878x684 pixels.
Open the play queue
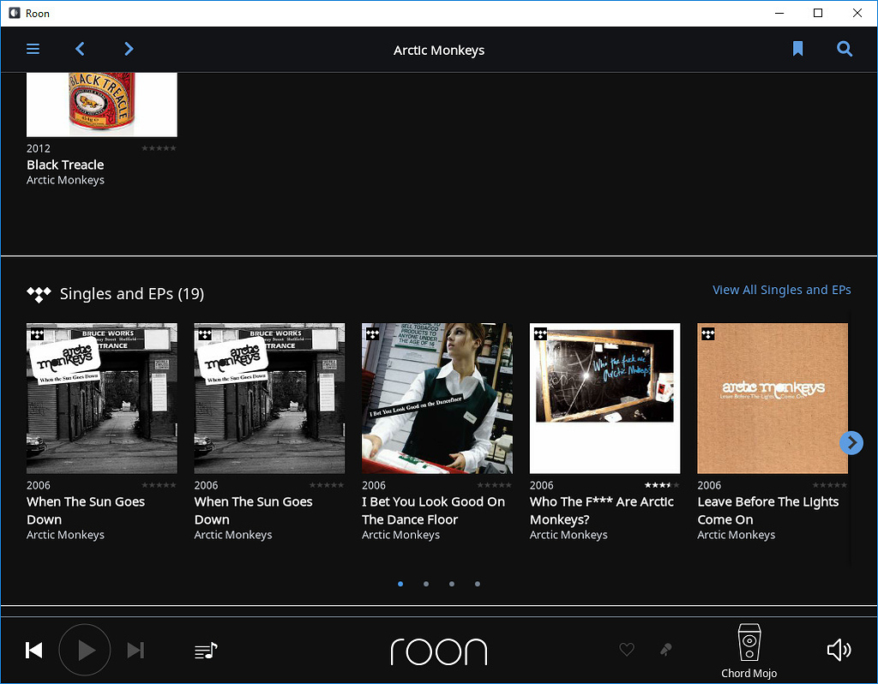[x=206, y=650]
